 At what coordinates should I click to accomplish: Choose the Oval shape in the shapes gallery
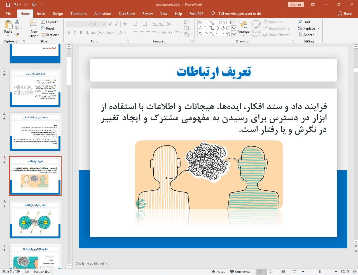tap(223, 23)
